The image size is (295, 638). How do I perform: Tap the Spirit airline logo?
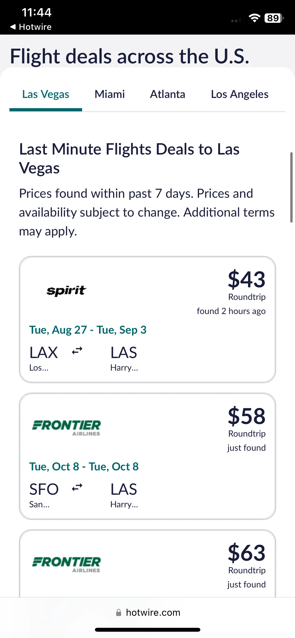pos(66,291)
